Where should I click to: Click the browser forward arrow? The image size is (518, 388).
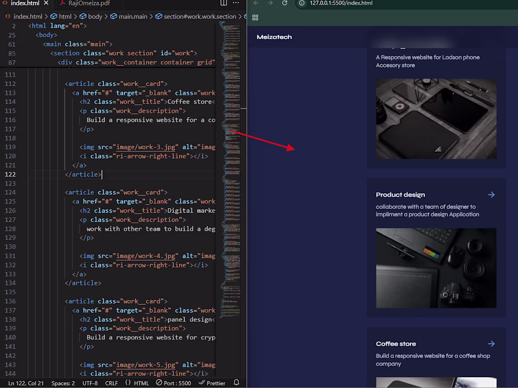tap(270, 3)
